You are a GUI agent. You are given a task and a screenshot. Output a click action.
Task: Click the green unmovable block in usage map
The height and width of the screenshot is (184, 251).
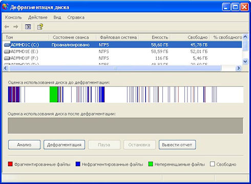[x=54, y=95]
